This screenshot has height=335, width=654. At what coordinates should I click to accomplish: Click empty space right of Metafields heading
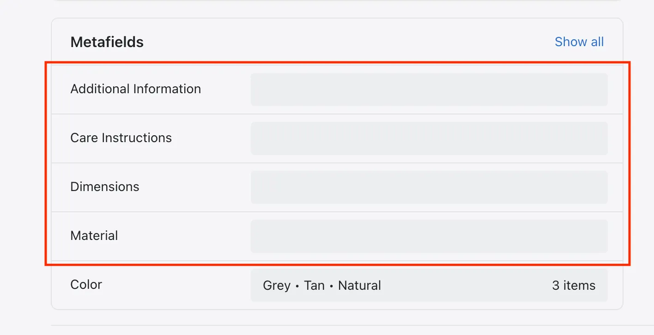click(346, 42)
